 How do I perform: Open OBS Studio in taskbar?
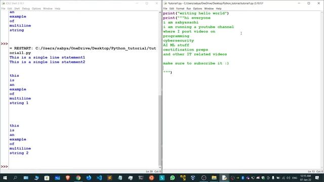click(x=204, y=177)
